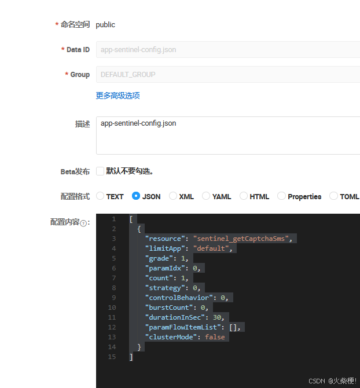The image size is (360, 388).
Task: Click the public namespace value
Action: pos(105,25)
